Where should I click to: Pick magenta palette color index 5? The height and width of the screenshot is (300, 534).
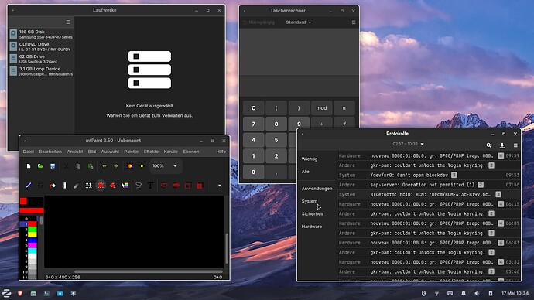click(32, 245)
